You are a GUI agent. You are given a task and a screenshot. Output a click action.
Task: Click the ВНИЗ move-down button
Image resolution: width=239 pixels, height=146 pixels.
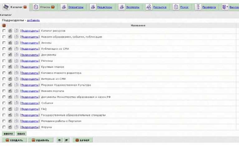tap(21, 134)
